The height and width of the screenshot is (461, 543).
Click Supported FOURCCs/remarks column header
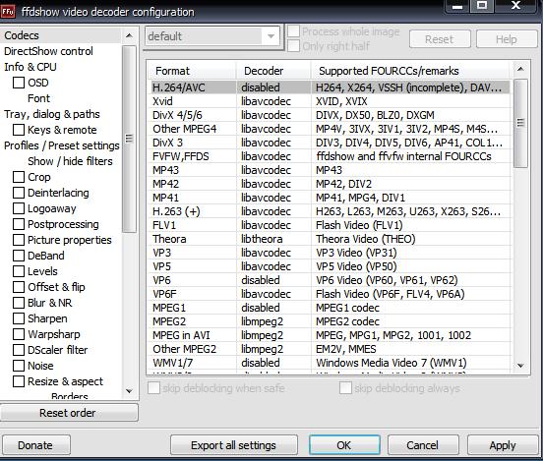pyautogui.click(x=410, y=71)
